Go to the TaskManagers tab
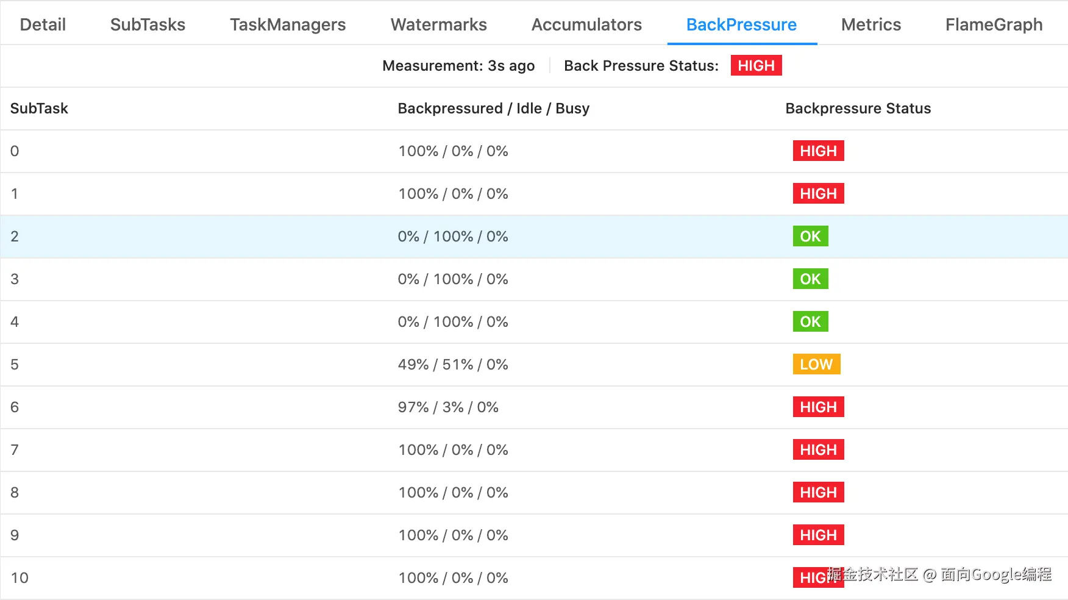This screenshot has height=600, width=1068. tap(288, 24)
